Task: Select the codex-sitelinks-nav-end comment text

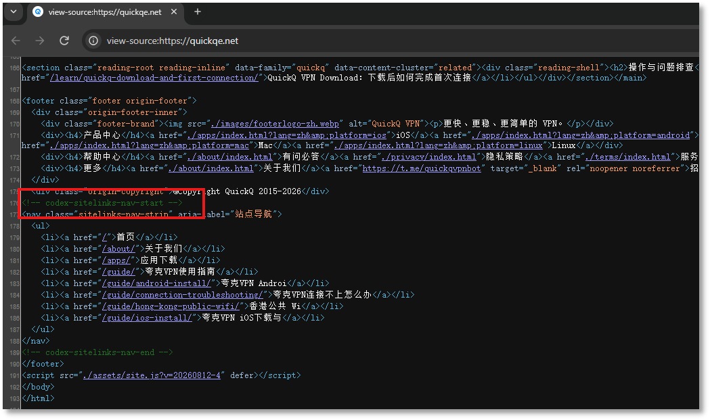Action: pyautogui.click(x=97, y=352)
